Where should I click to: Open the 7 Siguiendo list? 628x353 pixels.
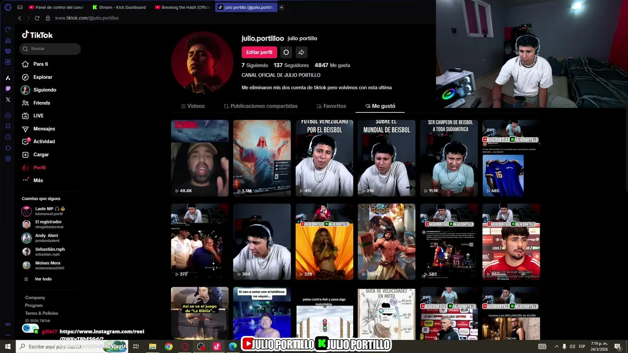point(255,65)
